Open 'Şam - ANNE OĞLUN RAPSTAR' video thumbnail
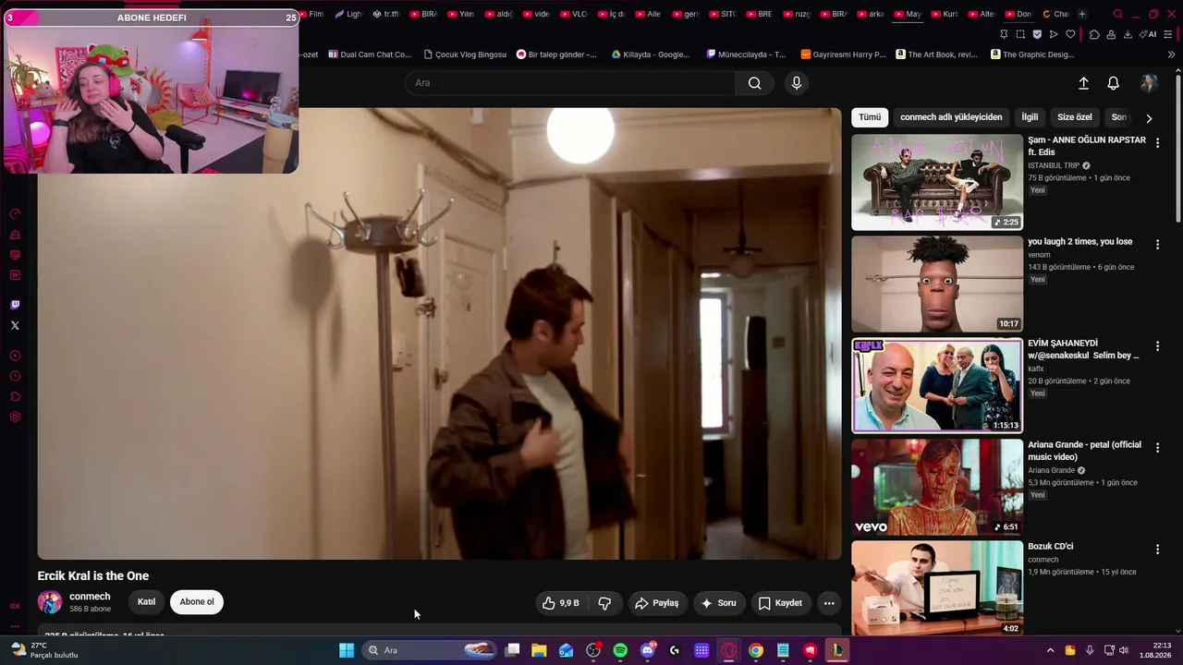1183x665 pixels. tap(937, 182)
